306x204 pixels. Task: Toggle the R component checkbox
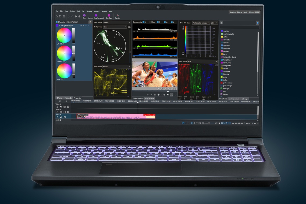pyautogui.click(x=158, y=22)
